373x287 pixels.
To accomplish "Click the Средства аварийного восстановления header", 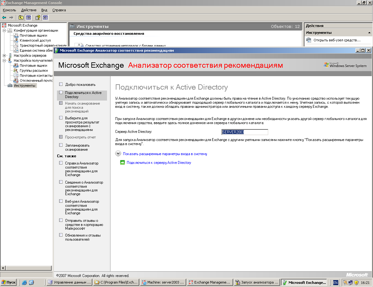I will 109,34.
